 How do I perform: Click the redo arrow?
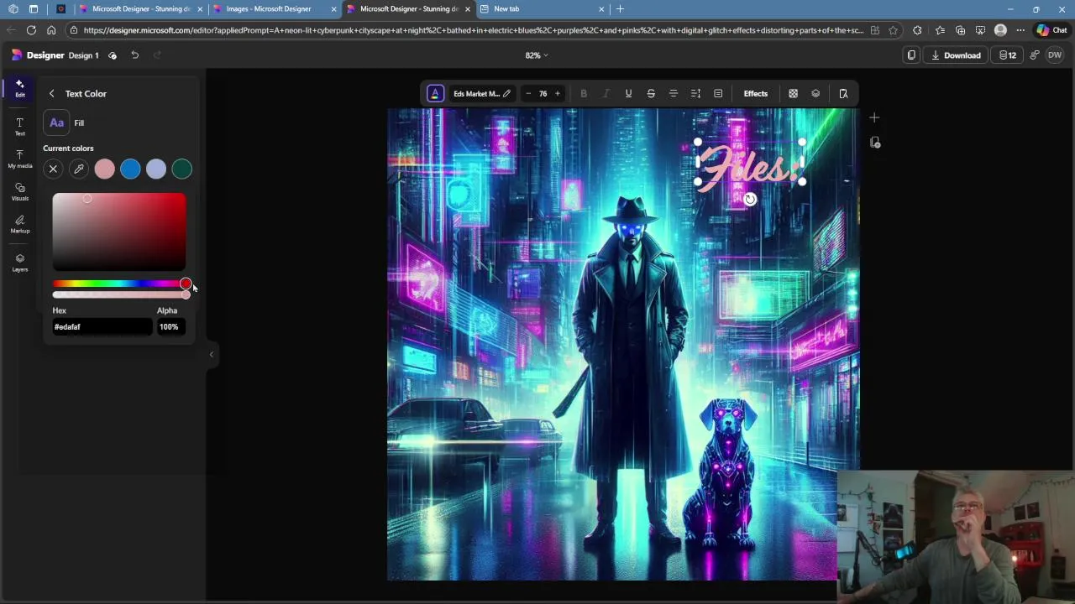157,55
